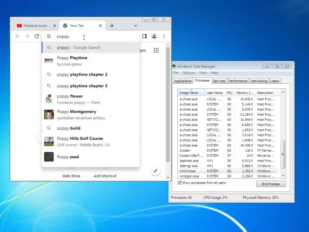Click search icon beside playtime chapter 3
The image size is (309, 232).
point(49,86)
